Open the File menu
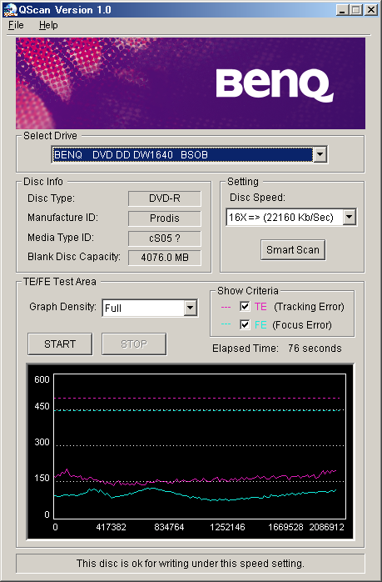This screenshot has width=382, height=582. (x=16, y=25)
